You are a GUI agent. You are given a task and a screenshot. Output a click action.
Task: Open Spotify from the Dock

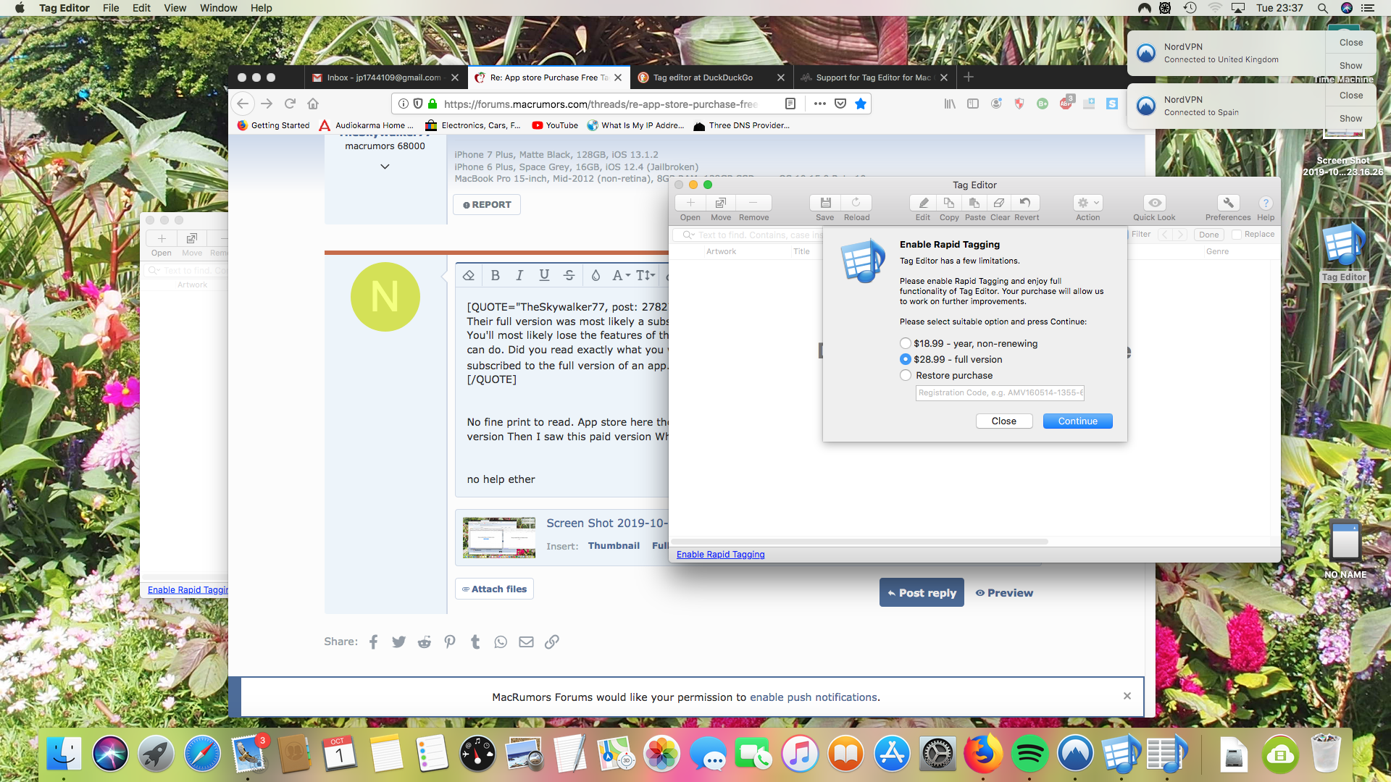(1029, 754)
